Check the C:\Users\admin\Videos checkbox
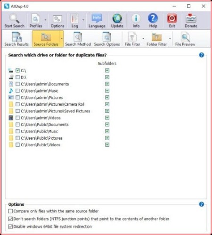This screenshot has height=235, width=212. pos(17,118)
